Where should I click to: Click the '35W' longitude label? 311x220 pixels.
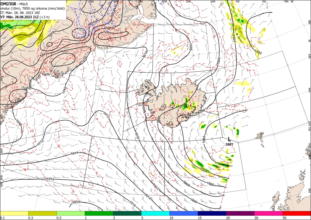pyautogui.click(x=91, y=1)
